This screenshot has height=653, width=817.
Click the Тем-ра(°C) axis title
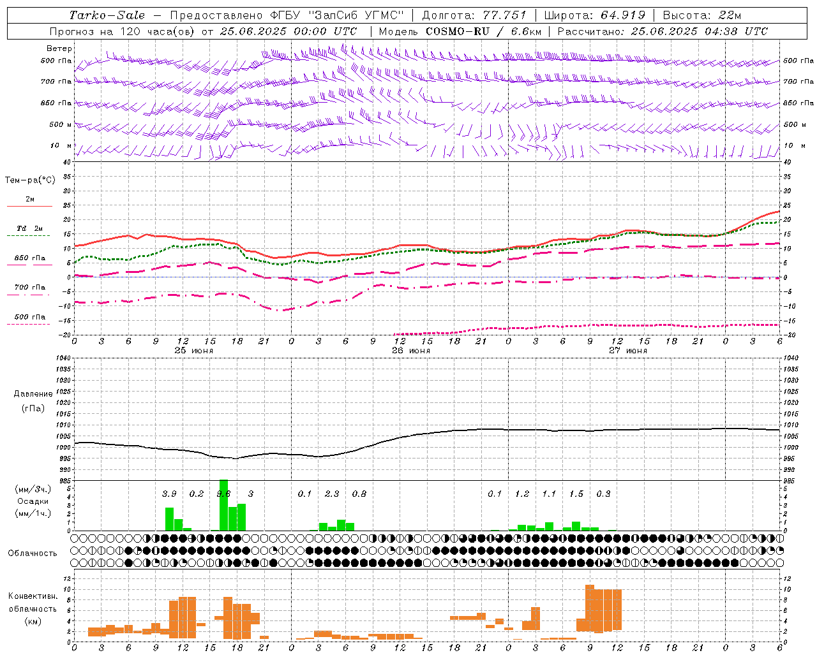coord(30,180)
